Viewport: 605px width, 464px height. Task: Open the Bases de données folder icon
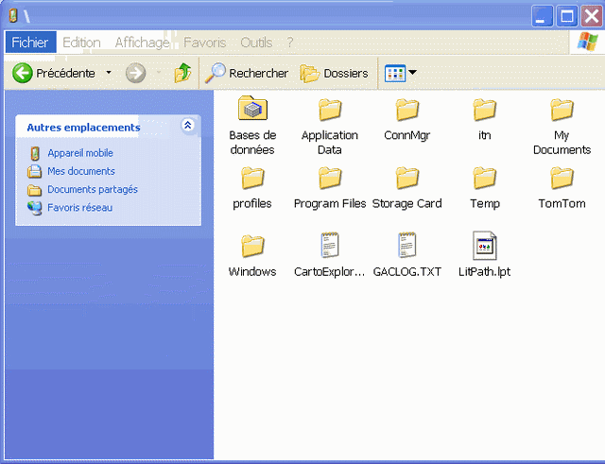[252, 109]
